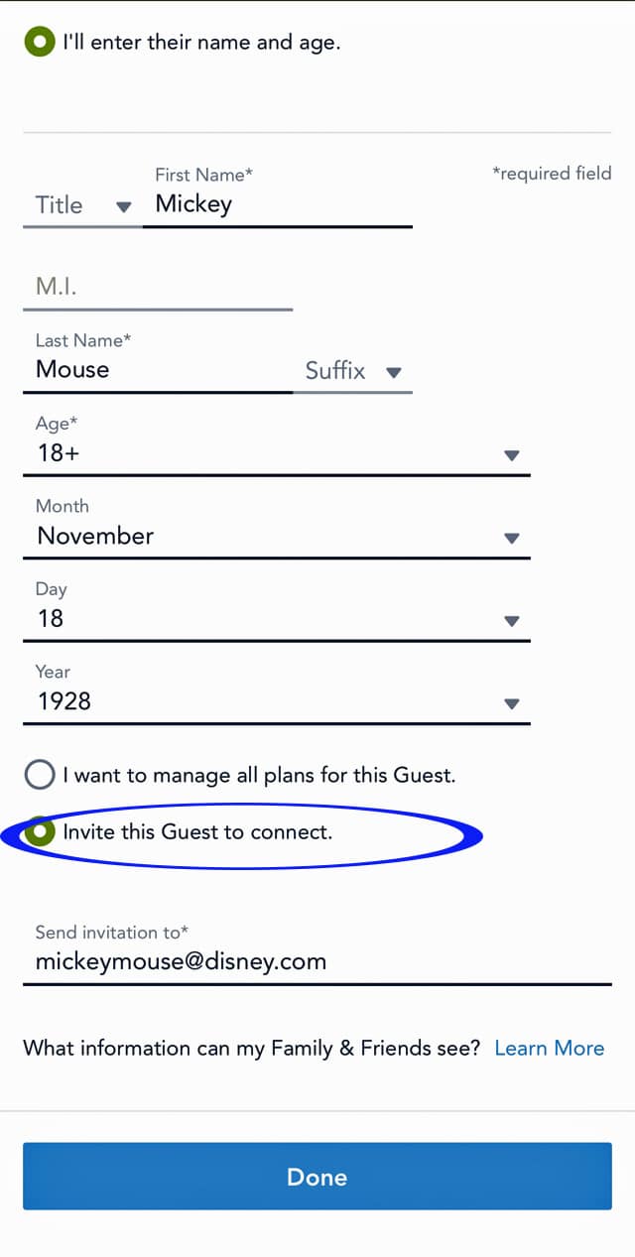Choose "I want to manage all plans" option

pyautogui.click(x=40, y=775)
